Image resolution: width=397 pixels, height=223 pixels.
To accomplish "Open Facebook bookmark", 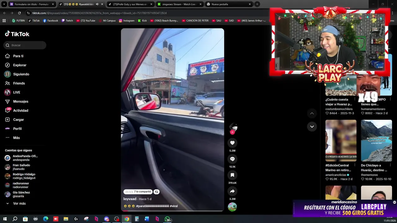I will 51,20.
